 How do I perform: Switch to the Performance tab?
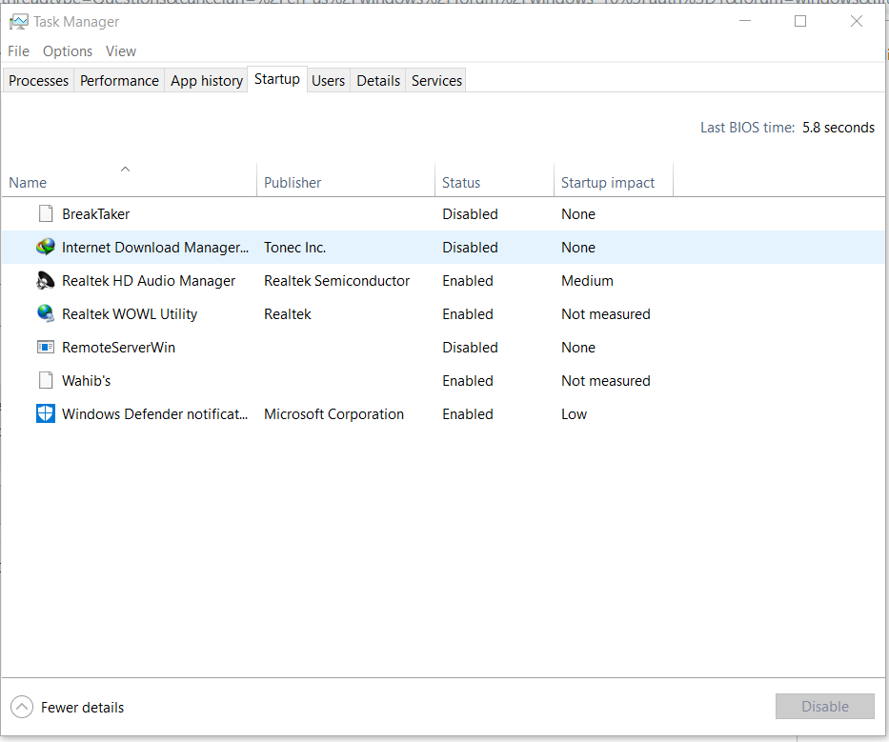(x=119, y=81)
